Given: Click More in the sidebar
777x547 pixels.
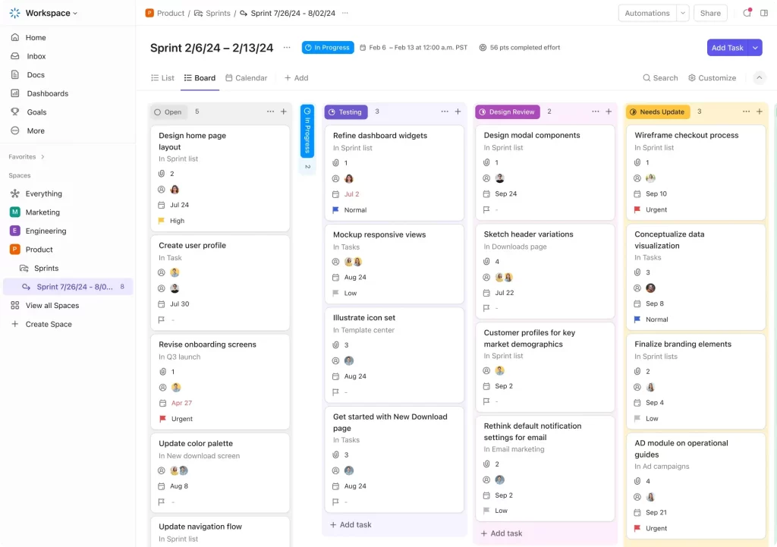Looking at the screenshot, I should point(36,130).
